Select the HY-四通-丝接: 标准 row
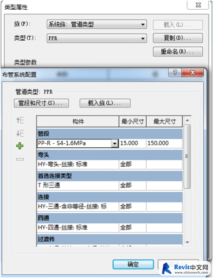 point(110,227)
